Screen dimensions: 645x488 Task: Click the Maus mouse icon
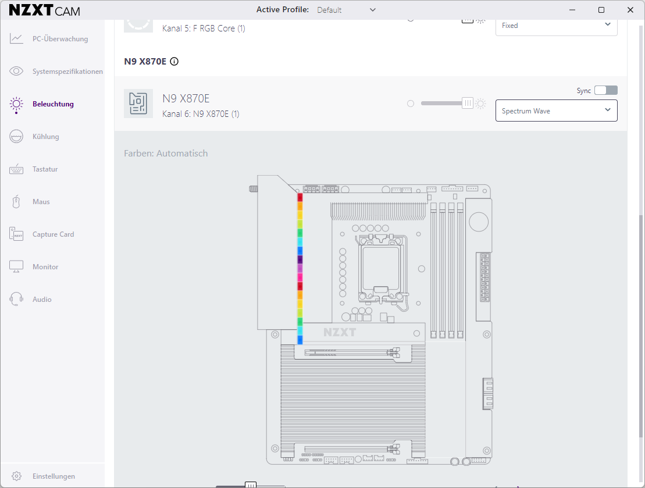[x=16, y=202]
